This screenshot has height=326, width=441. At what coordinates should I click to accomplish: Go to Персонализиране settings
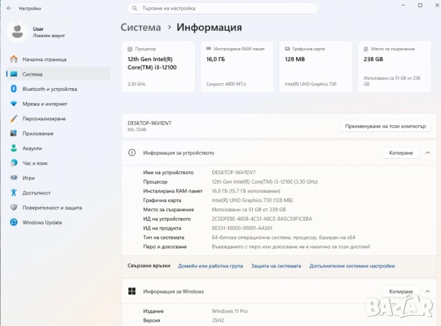[58, 118]
